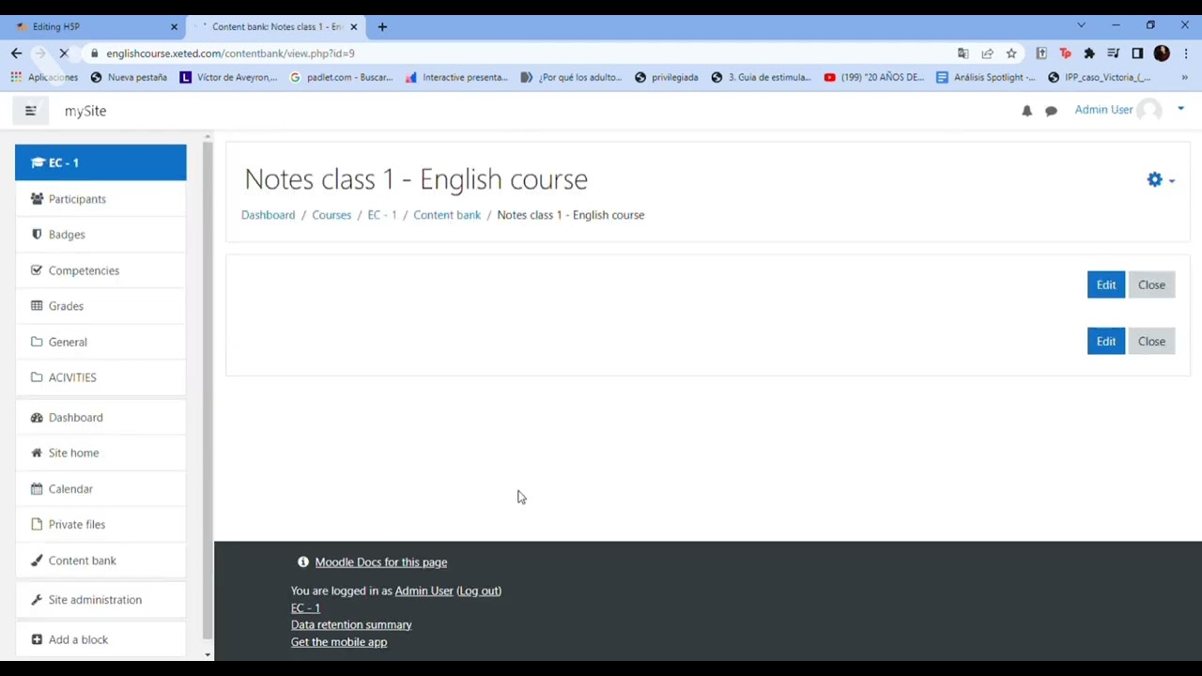Click the EC - 1 breadcrumb link
Viewport: 1202px width, 676px height.
(x=382, y=215)
